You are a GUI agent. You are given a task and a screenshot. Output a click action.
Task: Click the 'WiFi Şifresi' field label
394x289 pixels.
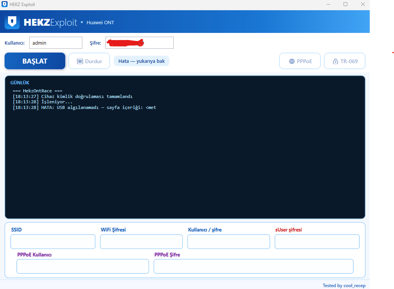[113, 230]
